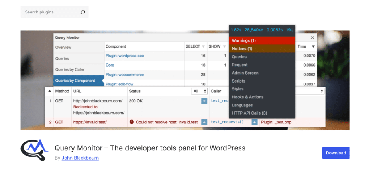Choose Request in the dark menu
This screenshot has height=173, width=373.
coord(262,65)
